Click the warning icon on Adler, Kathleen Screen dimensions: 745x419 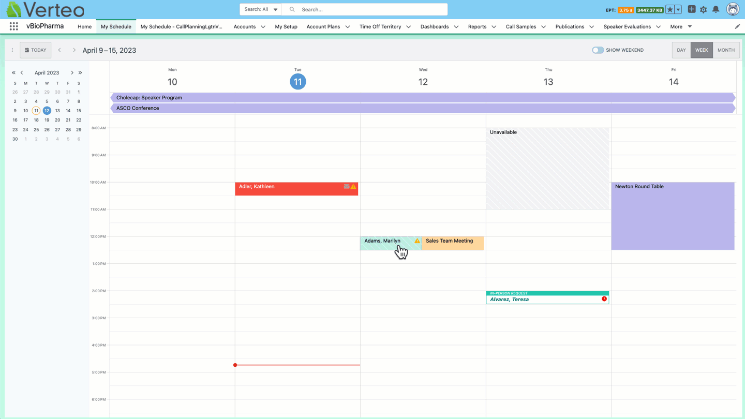(x=353, y=187)
